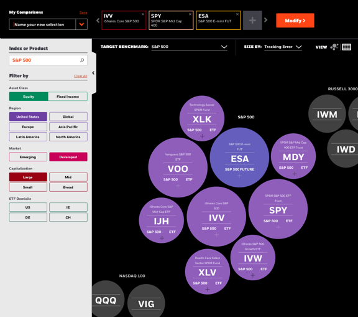Select the gray IWM bubble
Image resolution: width=358 pixels, height=317 pixels.
pyautogui.click(x=327, y=114)
